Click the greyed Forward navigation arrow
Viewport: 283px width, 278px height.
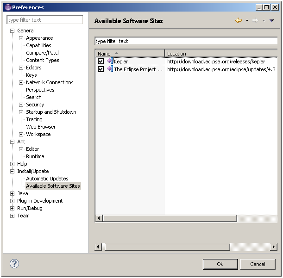255,20
